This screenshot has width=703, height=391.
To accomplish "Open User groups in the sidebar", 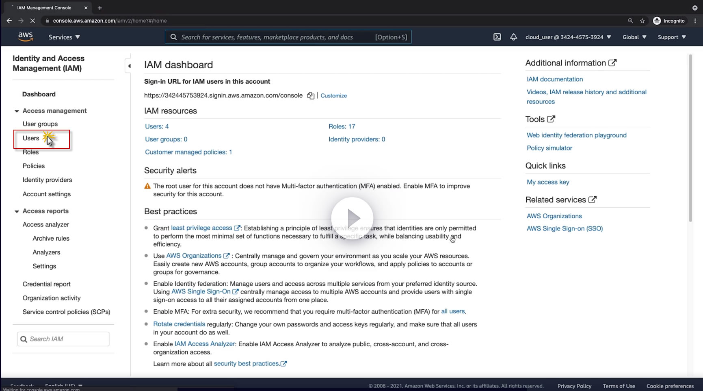I will (x=40, y=124).
